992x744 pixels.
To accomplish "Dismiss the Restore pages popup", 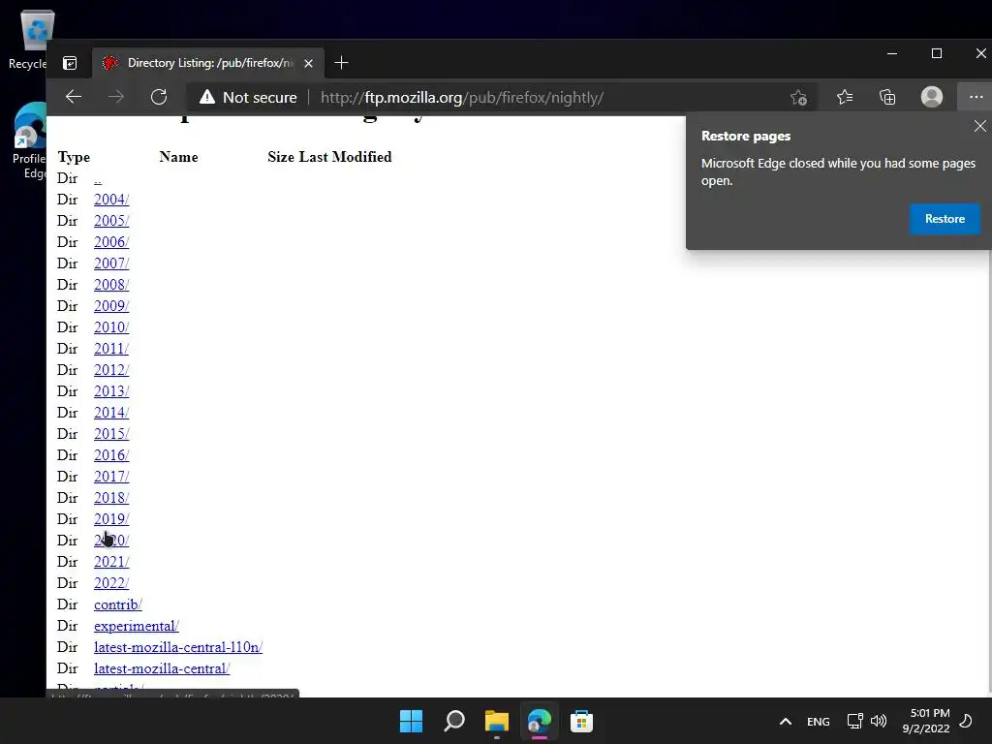I will pyautogui.click(x=980, y=126).
